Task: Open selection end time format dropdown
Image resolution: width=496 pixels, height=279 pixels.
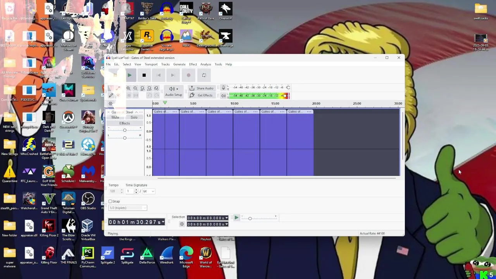Action: click(x=226, y=224)
